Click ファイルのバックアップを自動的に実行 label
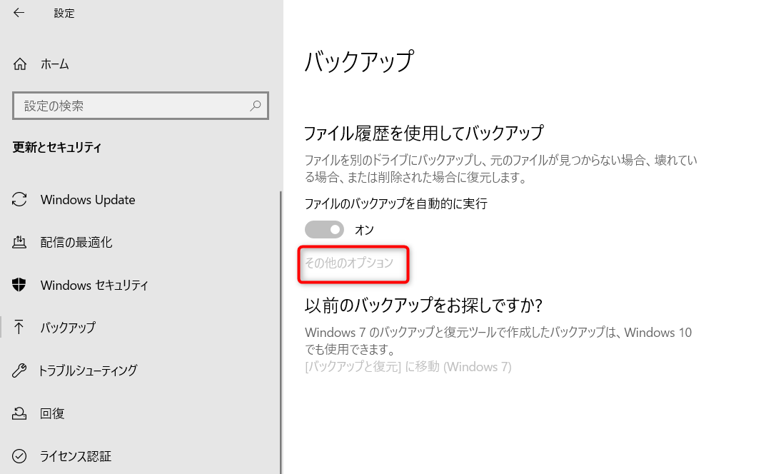Screen dimensions: 766x474 tap(395, 203)
